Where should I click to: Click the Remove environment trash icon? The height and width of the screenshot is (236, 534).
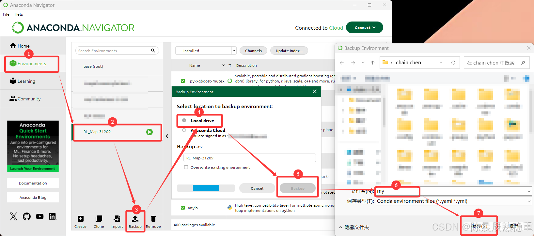pos(153,219)
